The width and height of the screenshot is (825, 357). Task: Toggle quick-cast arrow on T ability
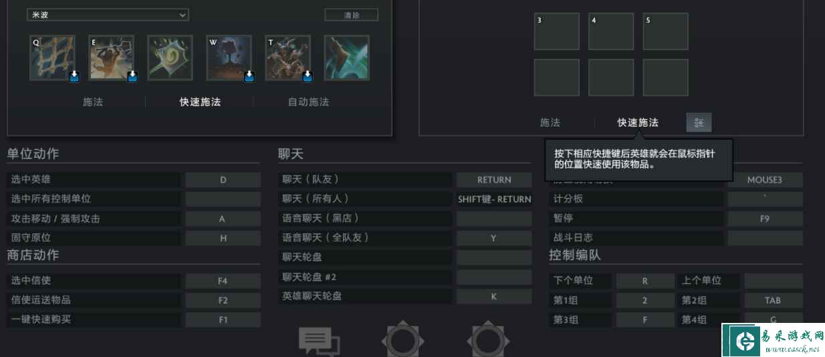click(308, 76)
